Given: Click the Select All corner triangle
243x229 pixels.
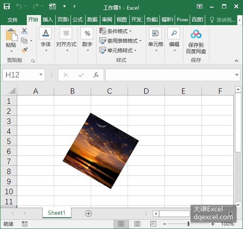Looking at the screenshot, I should pyautogui.click(x=12, y=90).
